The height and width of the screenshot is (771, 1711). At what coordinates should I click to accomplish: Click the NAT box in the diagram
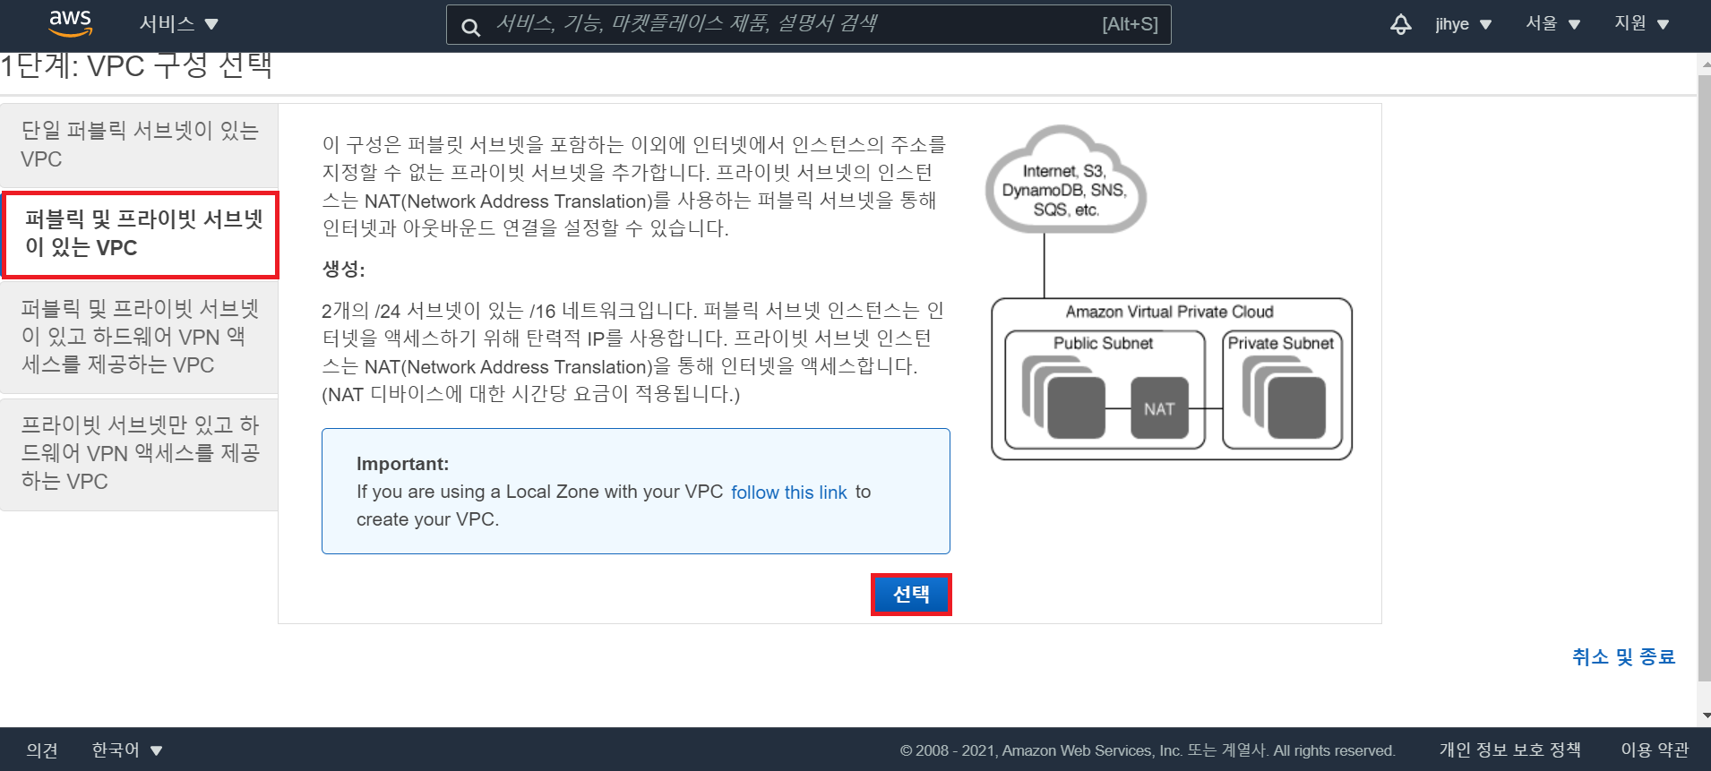[x=1159, y=408]
